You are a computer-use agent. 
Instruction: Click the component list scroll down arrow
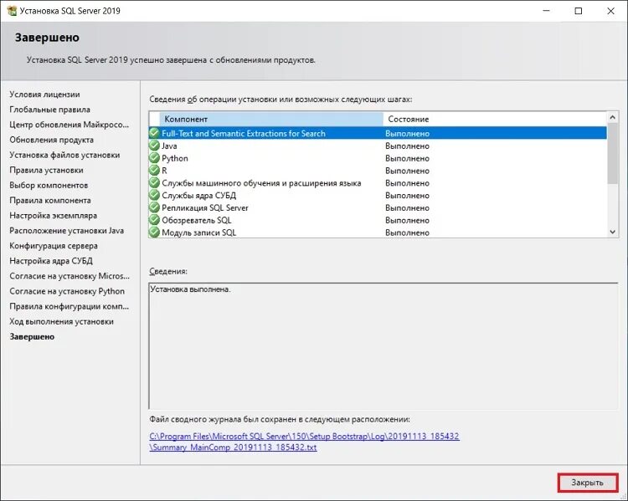point(612,232)
